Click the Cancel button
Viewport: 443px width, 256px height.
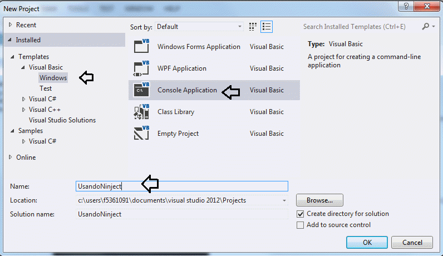point(412,243)
